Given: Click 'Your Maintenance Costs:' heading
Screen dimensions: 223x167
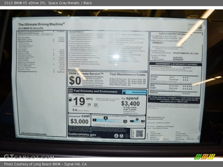Looking at the screenshot, I should click(x=128, y=74).
